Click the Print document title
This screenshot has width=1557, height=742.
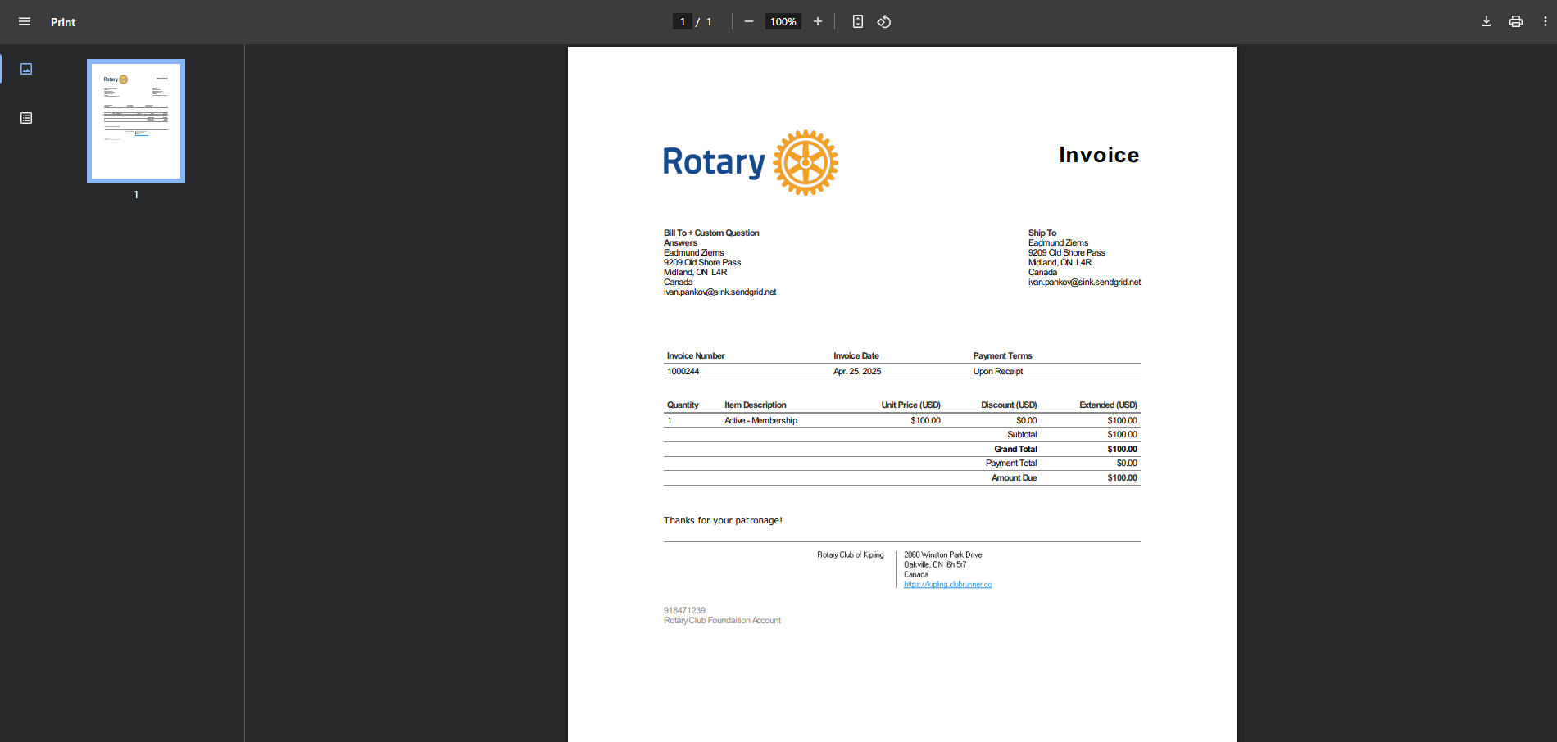pyautogui.click(x=63, y=22)
